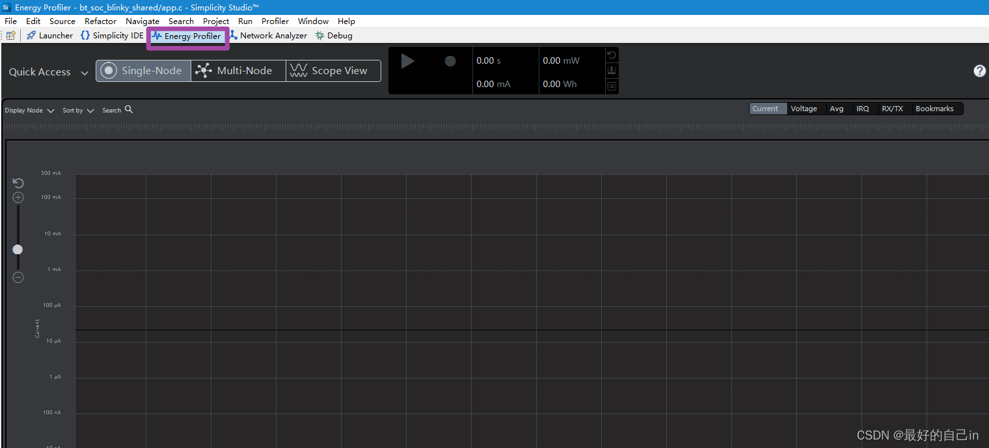Image resolution: width=989 pixels, height=448 pixels.
Task: Open the Source menu
Action: click(x=62, y=21)
